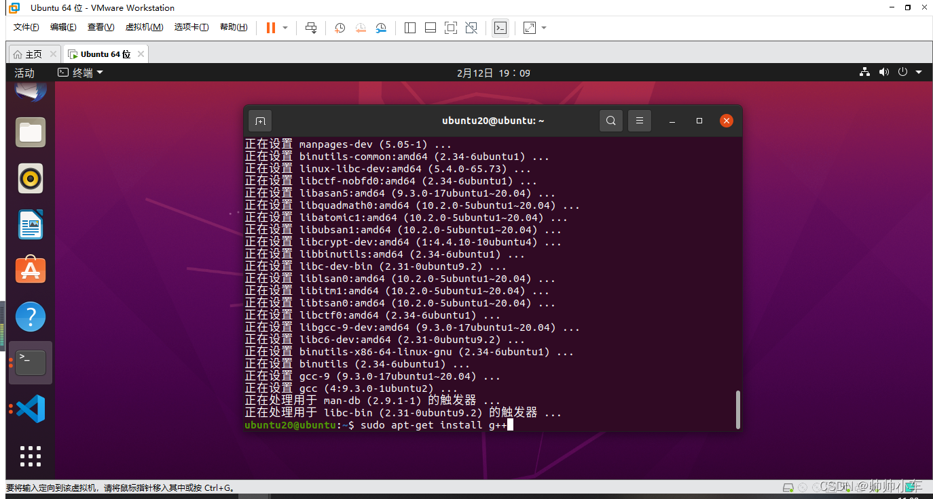Minimize the terminal window
The width and height of the screenshot is (933, 499).
coord(672,121)
